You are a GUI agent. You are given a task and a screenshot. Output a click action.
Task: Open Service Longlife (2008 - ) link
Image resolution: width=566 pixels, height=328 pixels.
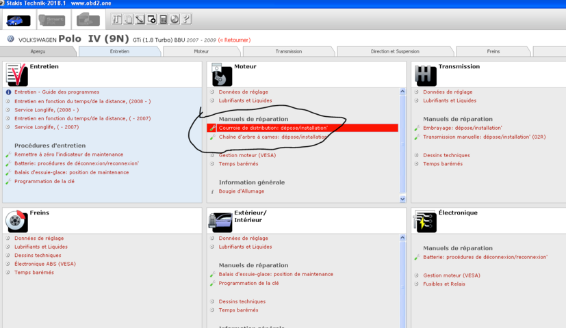point(47,110)
